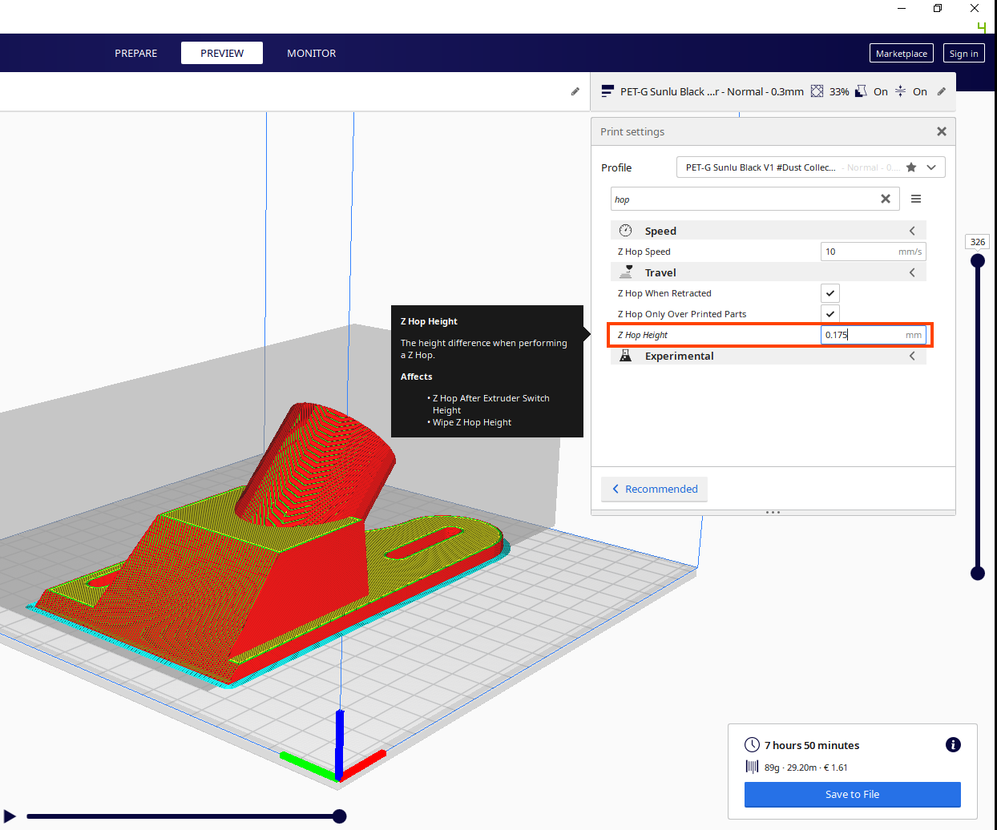Image resolution: width=997 pixels, height=830 pixels.
Task: Click the lower layer slider handle
Action: click(978, 573)
